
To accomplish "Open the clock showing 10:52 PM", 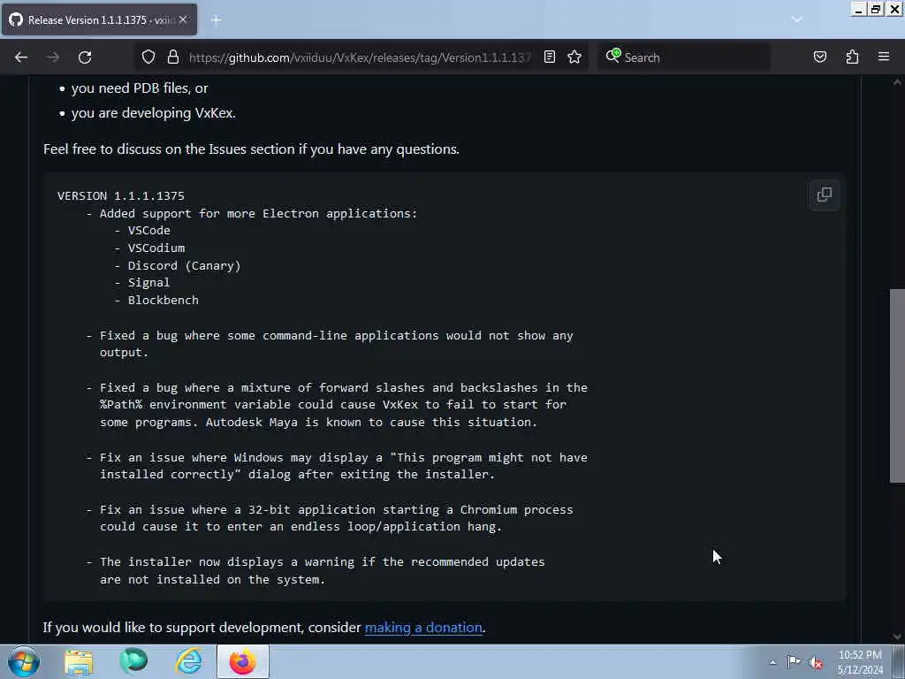I will click(860, 662).
